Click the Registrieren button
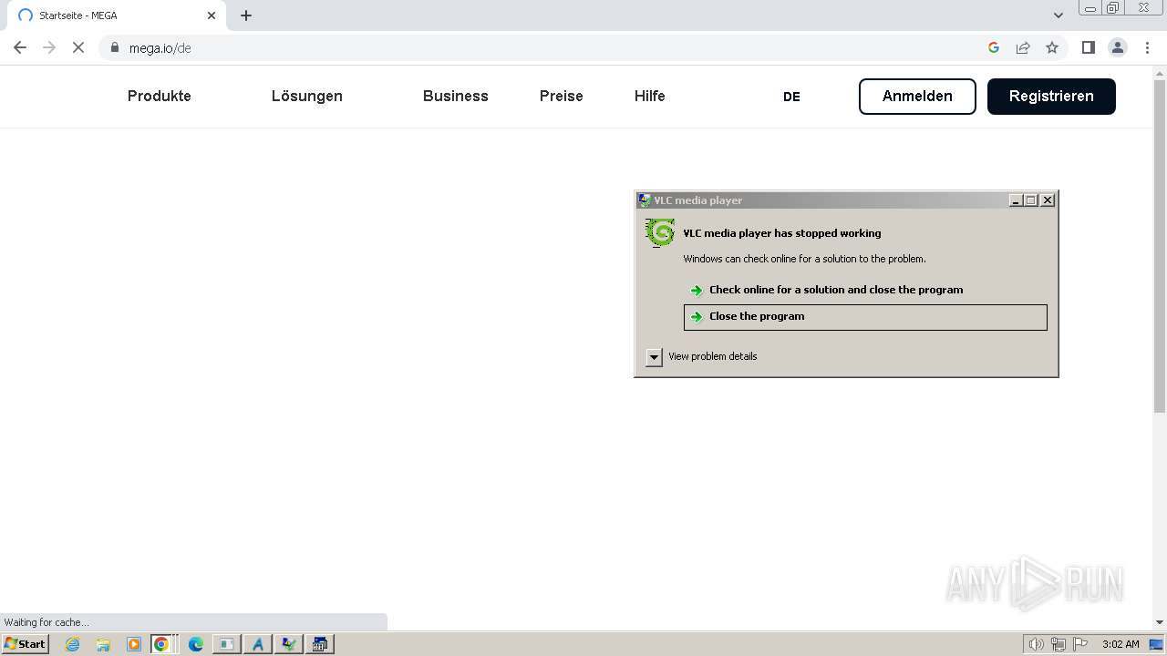The width and height of the screenshot is (1167, 656). tap(1051, 97)
